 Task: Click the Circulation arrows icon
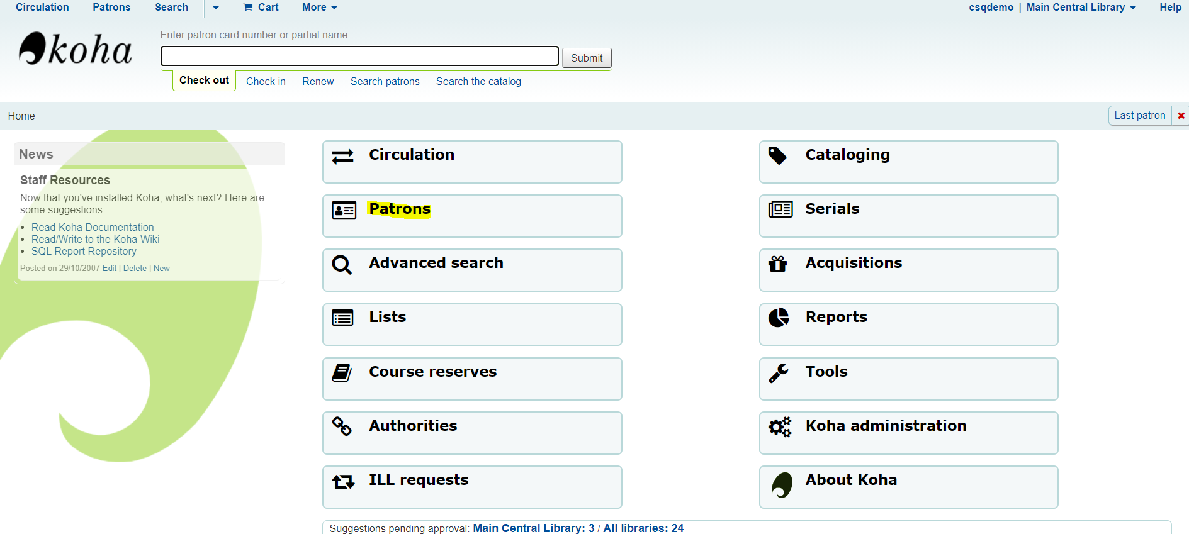click(343, 156)
